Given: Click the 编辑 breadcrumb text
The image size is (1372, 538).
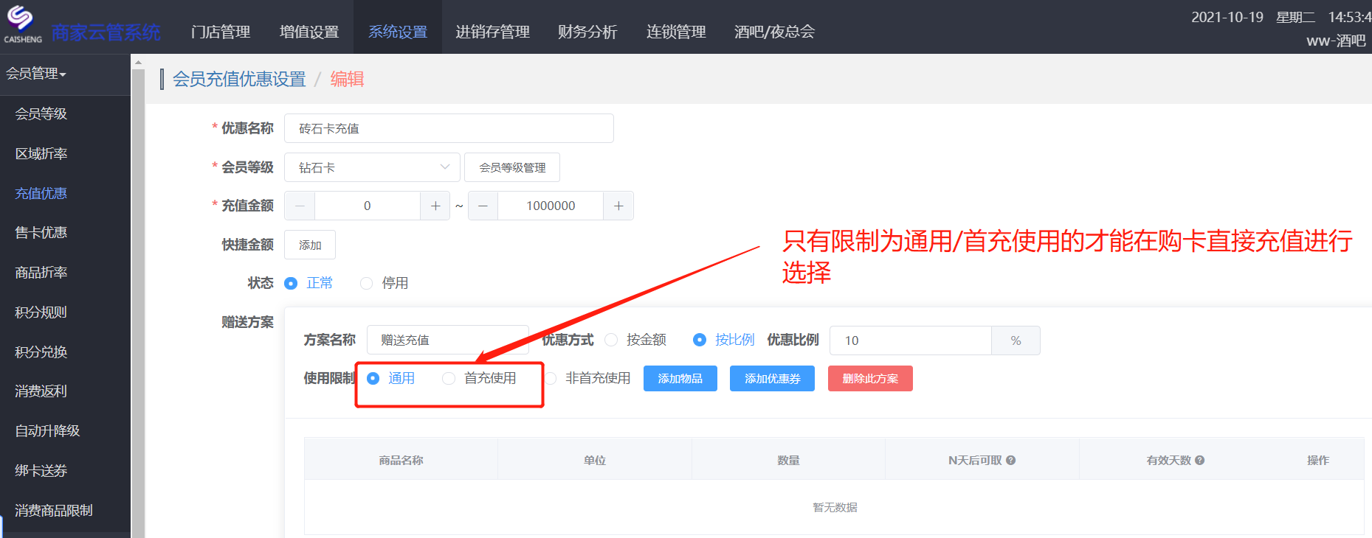Looking at the screenshot, I should (x=347, y=79).
